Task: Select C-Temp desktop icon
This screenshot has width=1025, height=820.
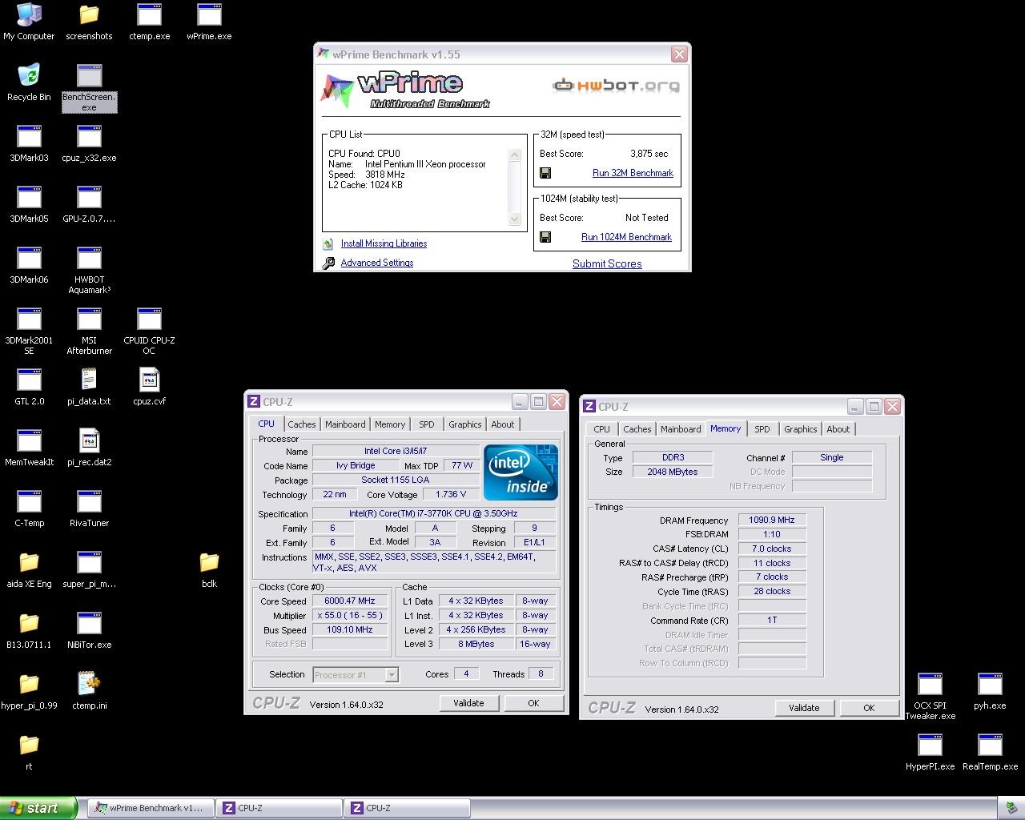Action: [29, 508]
